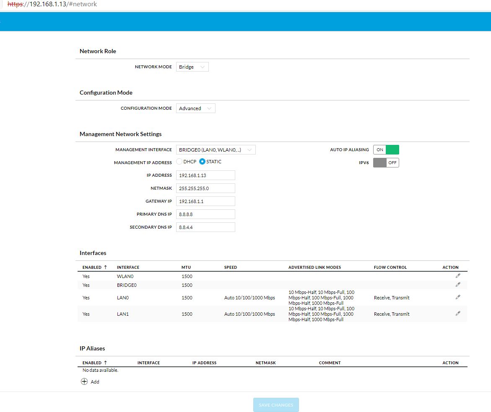Viewport: 491px width, 412px height.
Task: Enable the IPv6 toggle switch
Action: coord(386,162)
